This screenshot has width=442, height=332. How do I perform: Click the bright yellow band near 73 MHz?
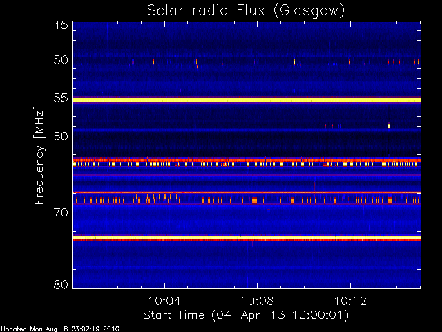coord(247,238)
